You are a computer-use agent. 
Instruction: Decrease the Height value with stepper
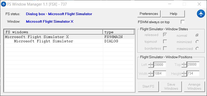tap(184, 75)
